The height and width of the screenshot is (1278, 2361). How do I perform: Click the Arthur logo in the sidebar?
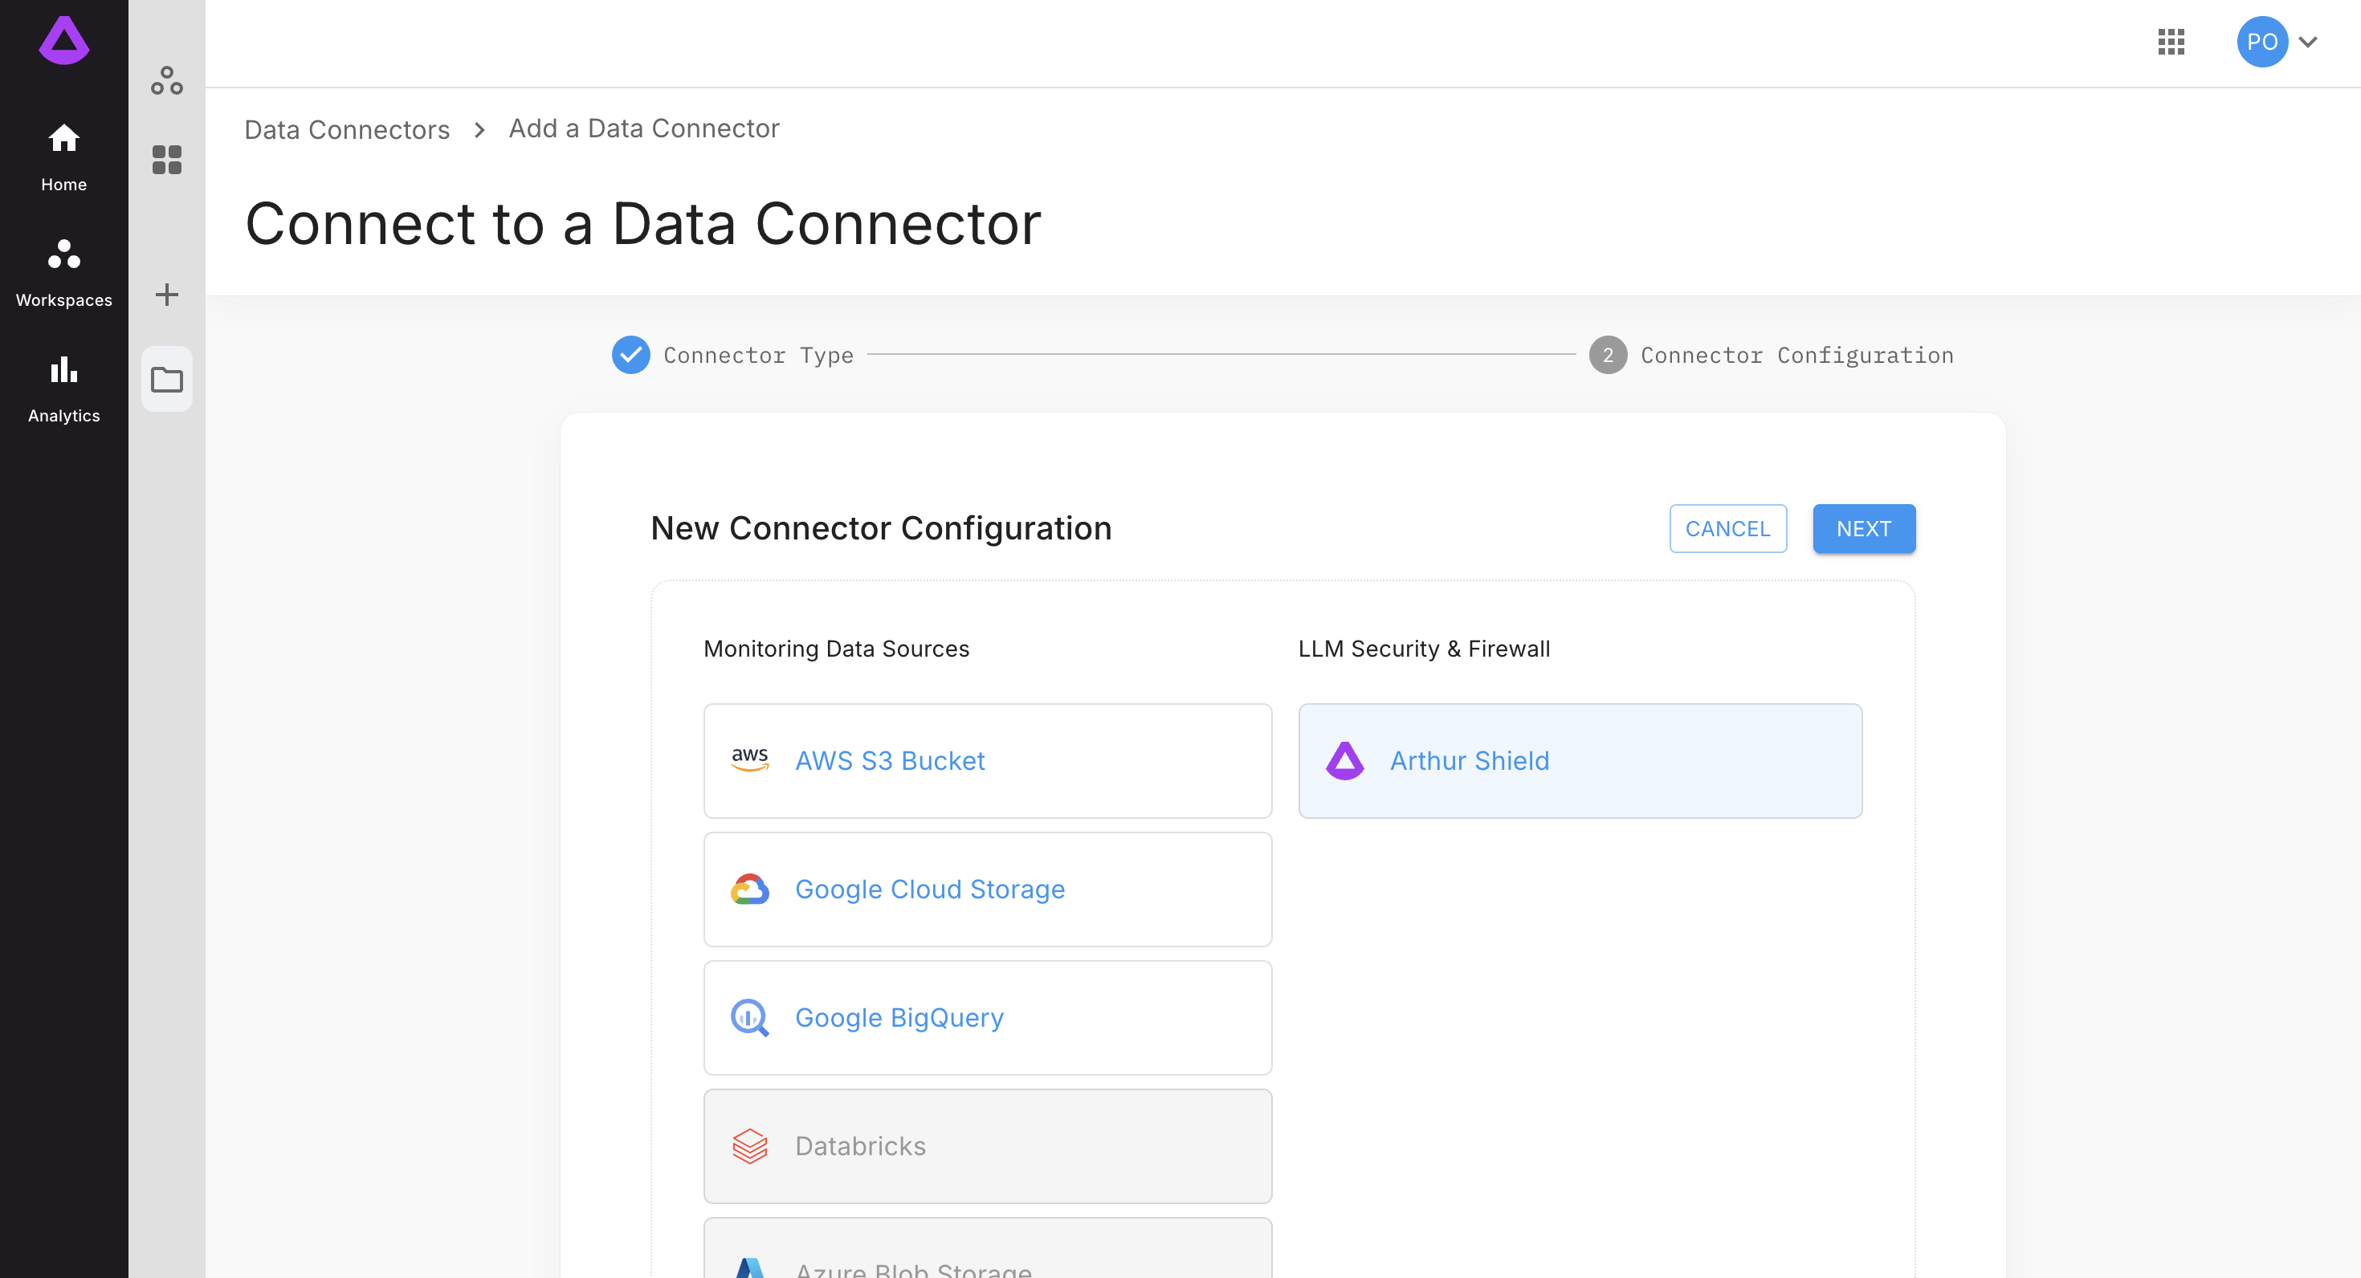tap(64, 39)
